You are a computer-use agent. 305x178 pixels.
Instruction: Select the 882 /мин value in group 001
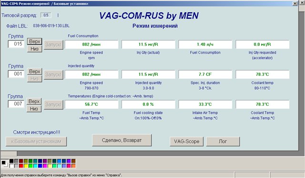[x=91, y=75]
